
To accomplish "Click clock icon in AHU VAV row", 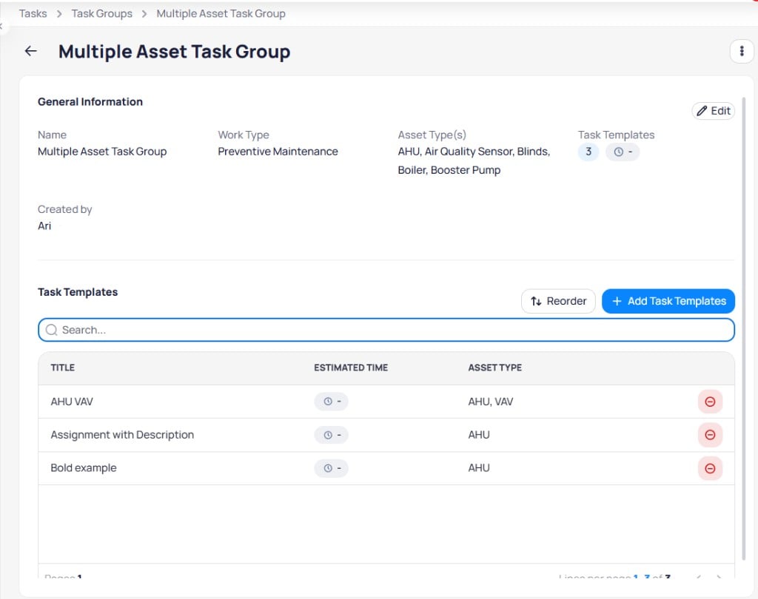I will click(328, 402).
